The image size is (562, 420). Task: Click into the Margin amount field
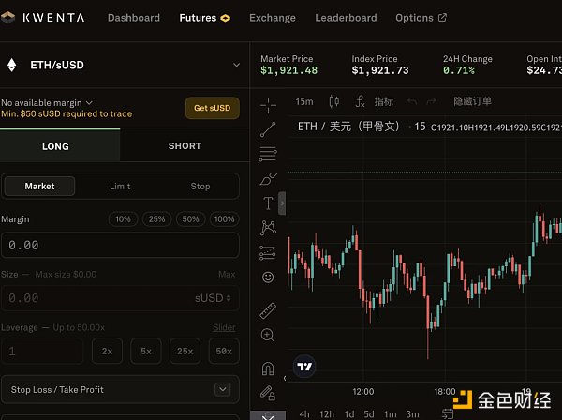(120, 246)
